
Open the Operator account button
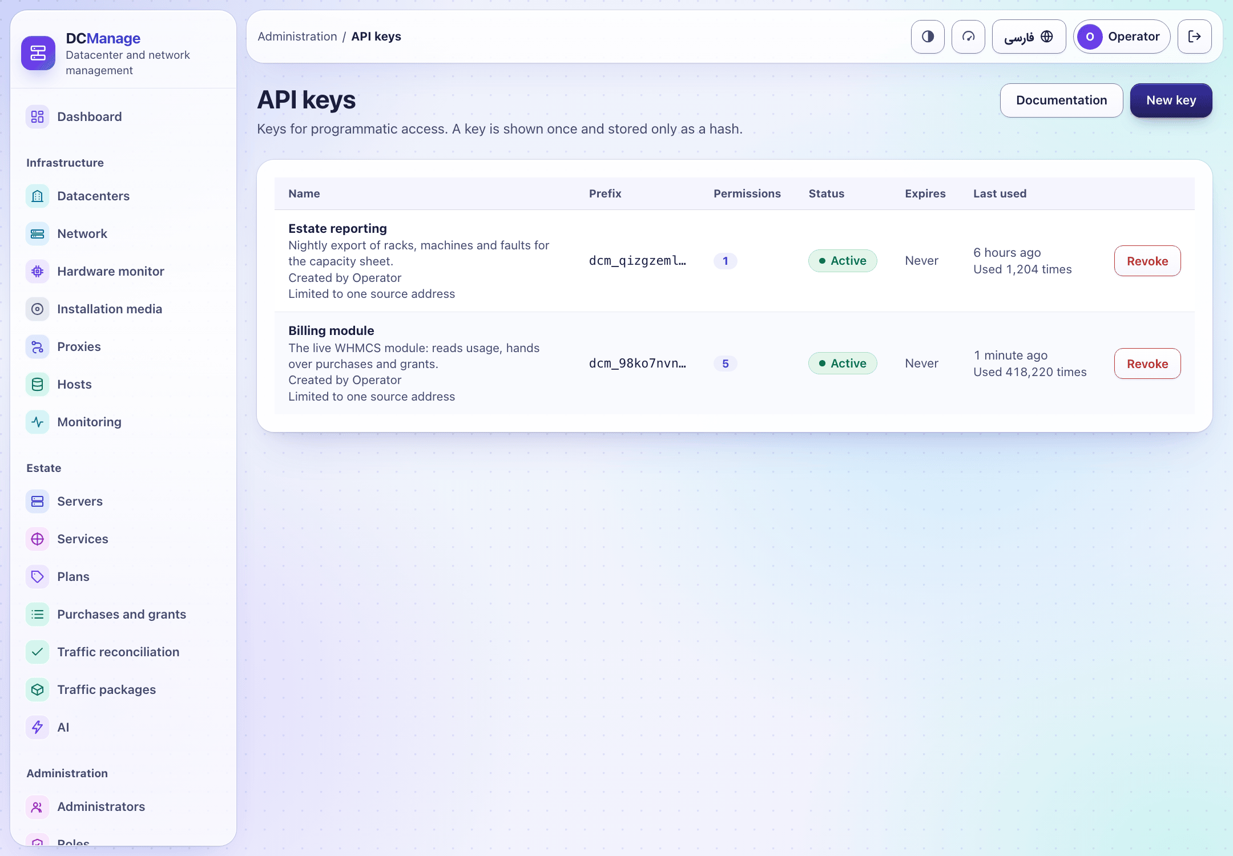(1122, 37)
